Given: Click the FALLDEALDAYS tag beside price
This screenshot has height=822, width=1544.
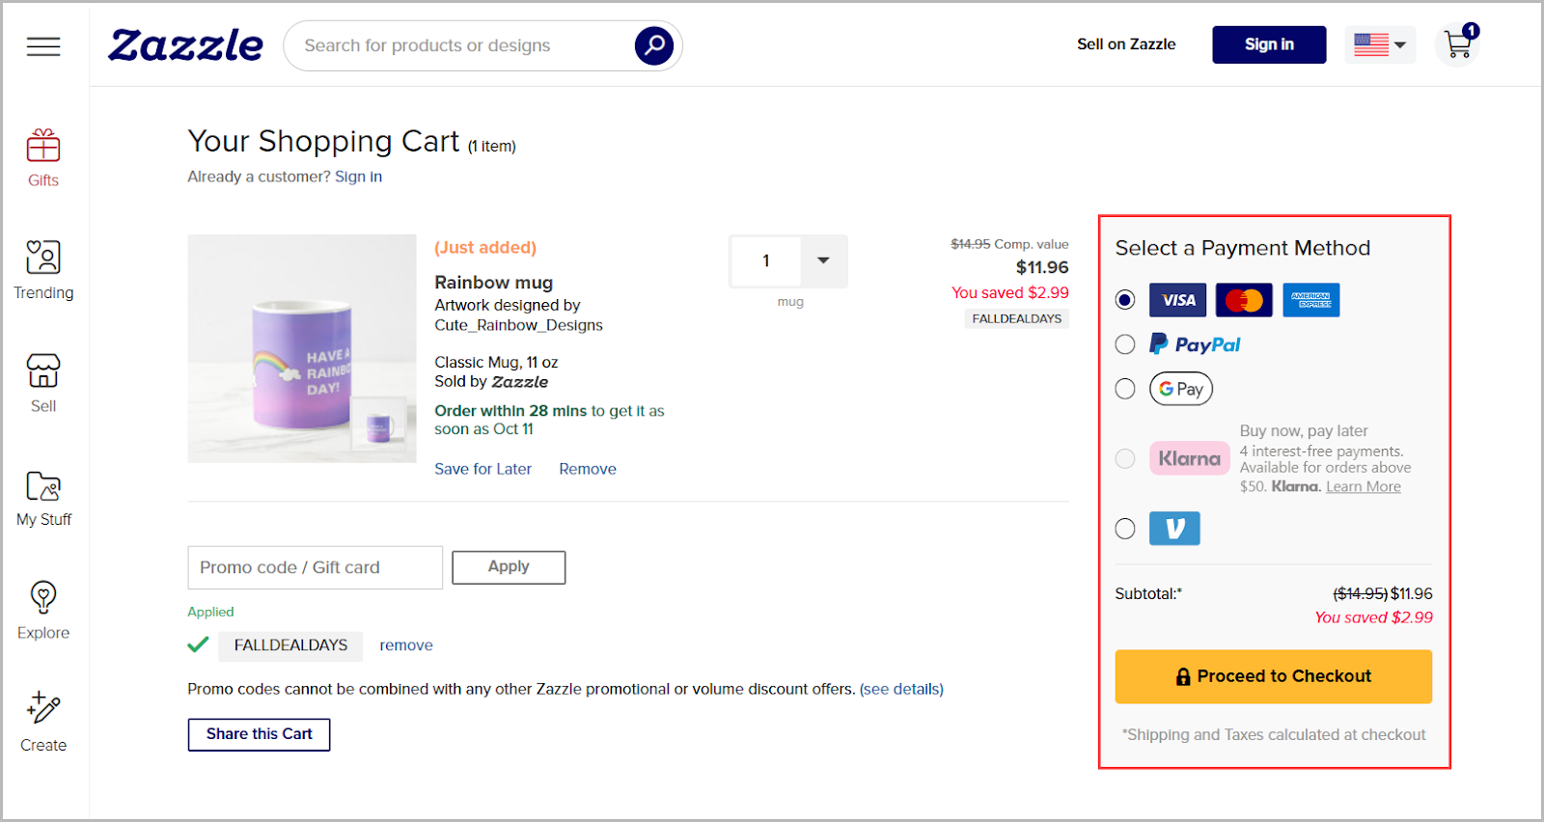Looking at the screenshot, I should 1016,318.
